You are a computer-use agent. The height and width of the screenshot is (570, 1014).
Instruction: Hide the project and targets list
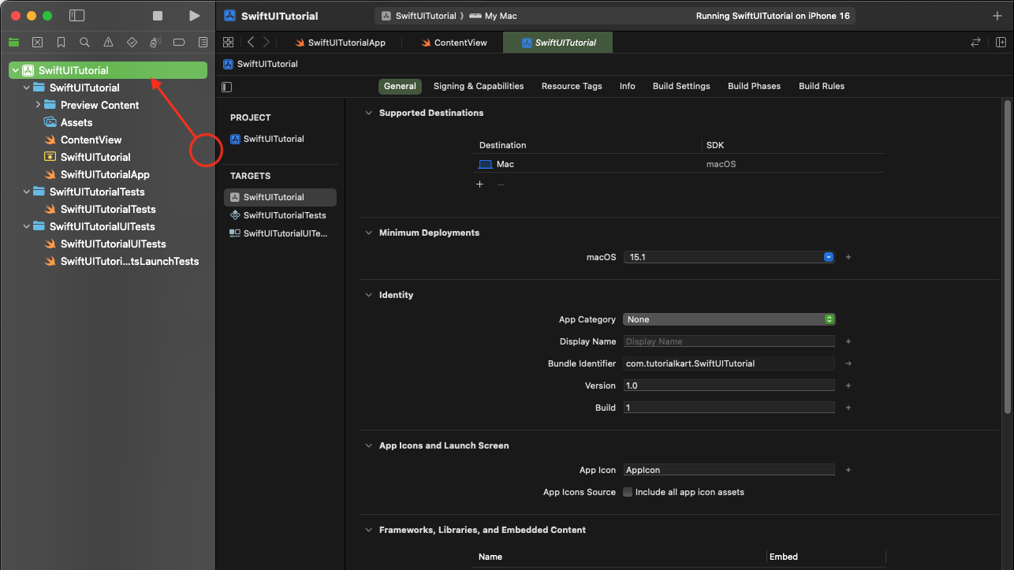pos(227,87)
